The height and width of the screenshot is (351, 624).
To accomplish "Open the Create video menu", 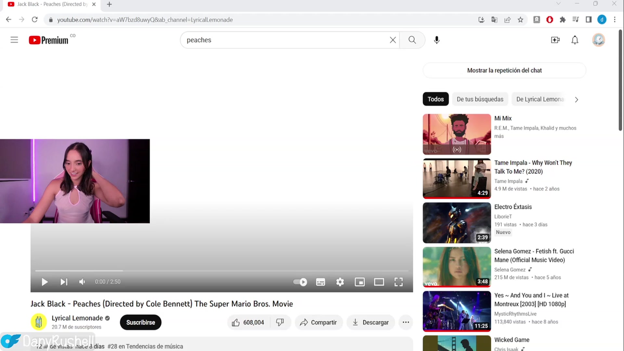I will coord(555,40).
